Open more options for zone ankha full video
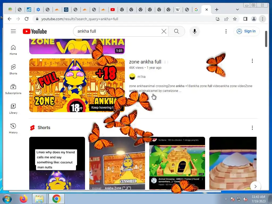This screenshot has width=272, height=204. (x=252, y=61)
